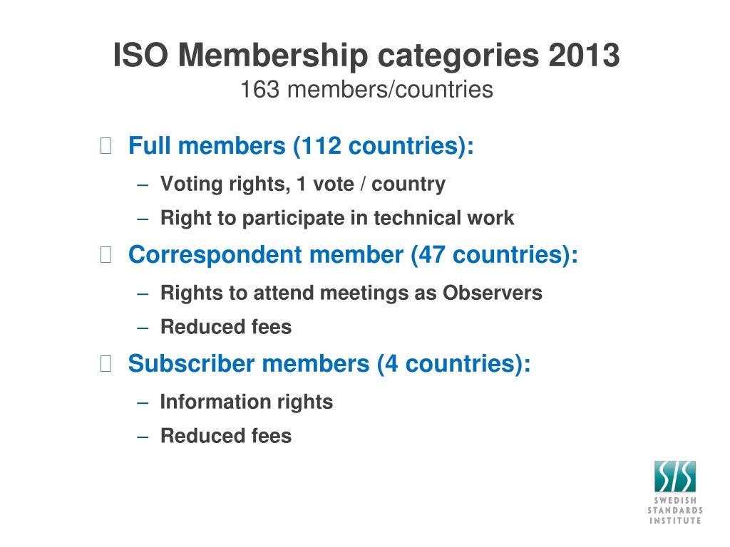Click the bullet box beside Subscriber members

click(x=106, y=363)
